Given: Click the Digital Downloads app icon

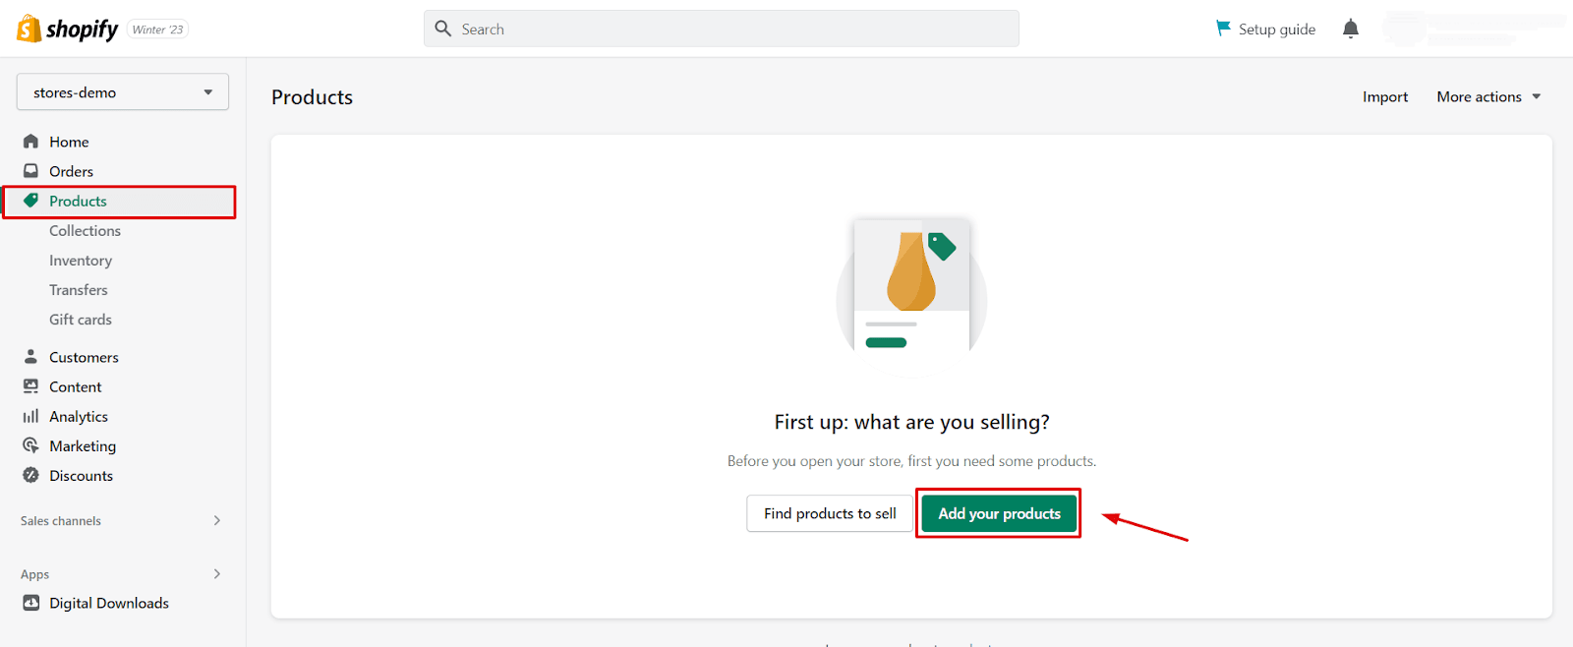Looking at the screenshot, I should coord(31,603).
